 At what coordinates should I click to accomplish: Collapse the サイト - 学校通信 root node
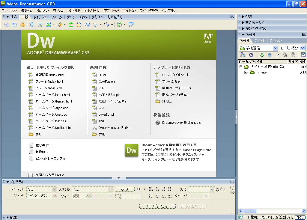pos(241,67)
